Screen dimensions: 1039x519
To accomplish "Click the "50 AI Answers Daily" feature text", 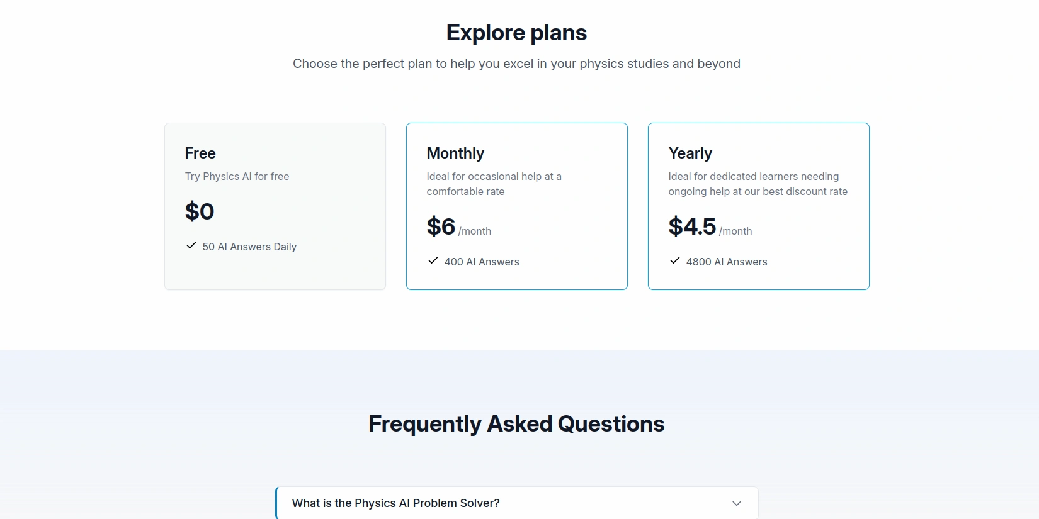I will (x=249, y=247).
